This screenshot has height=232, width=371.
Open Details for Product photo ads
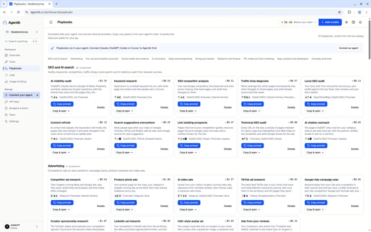coord(164,206)
